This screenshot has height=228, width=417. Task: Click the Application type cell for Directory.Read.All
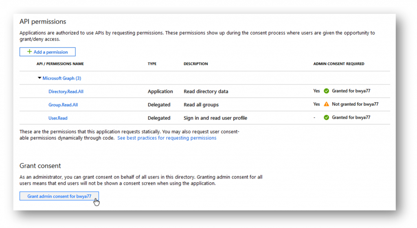pyautogui.click(x=160, y=91)
